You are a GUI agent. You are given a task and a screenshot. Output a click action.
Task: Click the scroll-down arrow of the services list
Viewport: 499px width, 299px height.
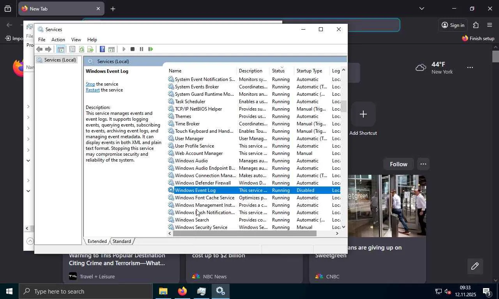(343, 227)
